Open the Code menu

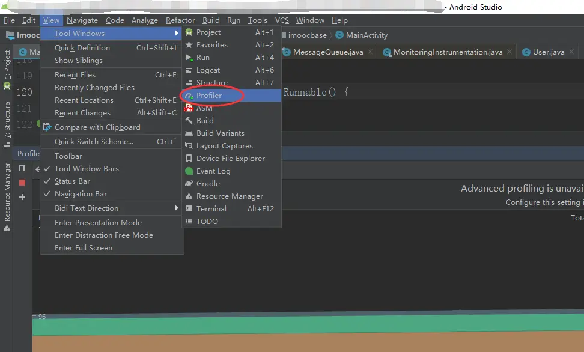pyautogui.click(x=115, y=20)
